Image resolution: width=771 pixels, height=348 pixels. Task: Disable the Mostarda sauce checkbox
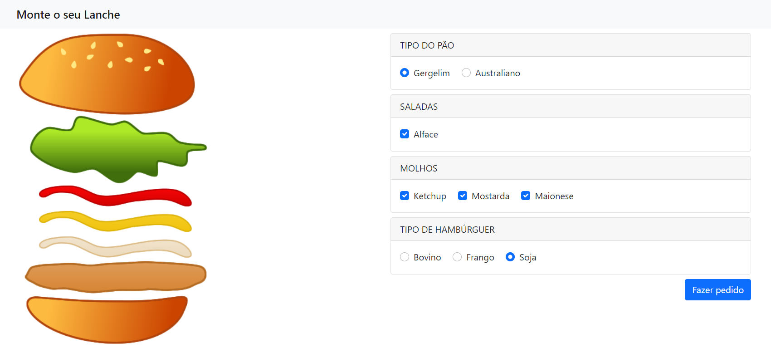point(463,196)
